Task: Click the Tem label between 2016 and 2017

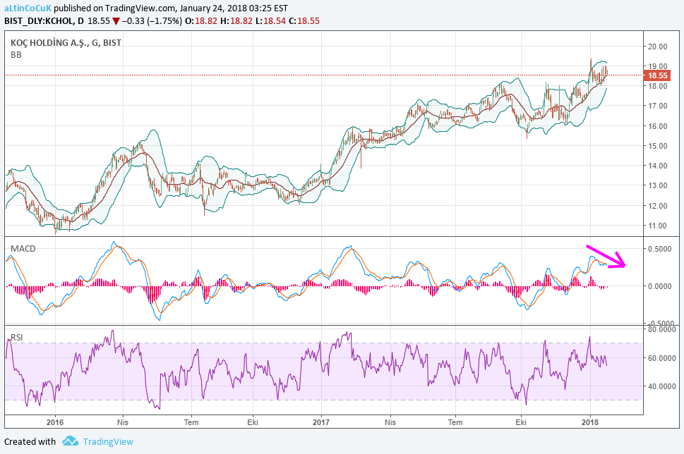Action: (x=191, y=422)
